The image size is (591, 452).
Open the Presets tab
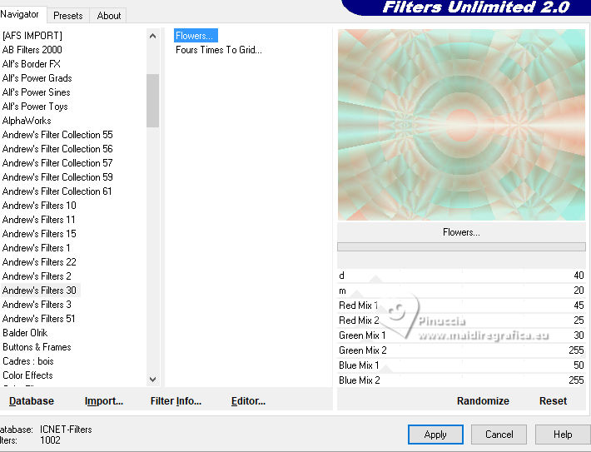click(x=68, y=16)
